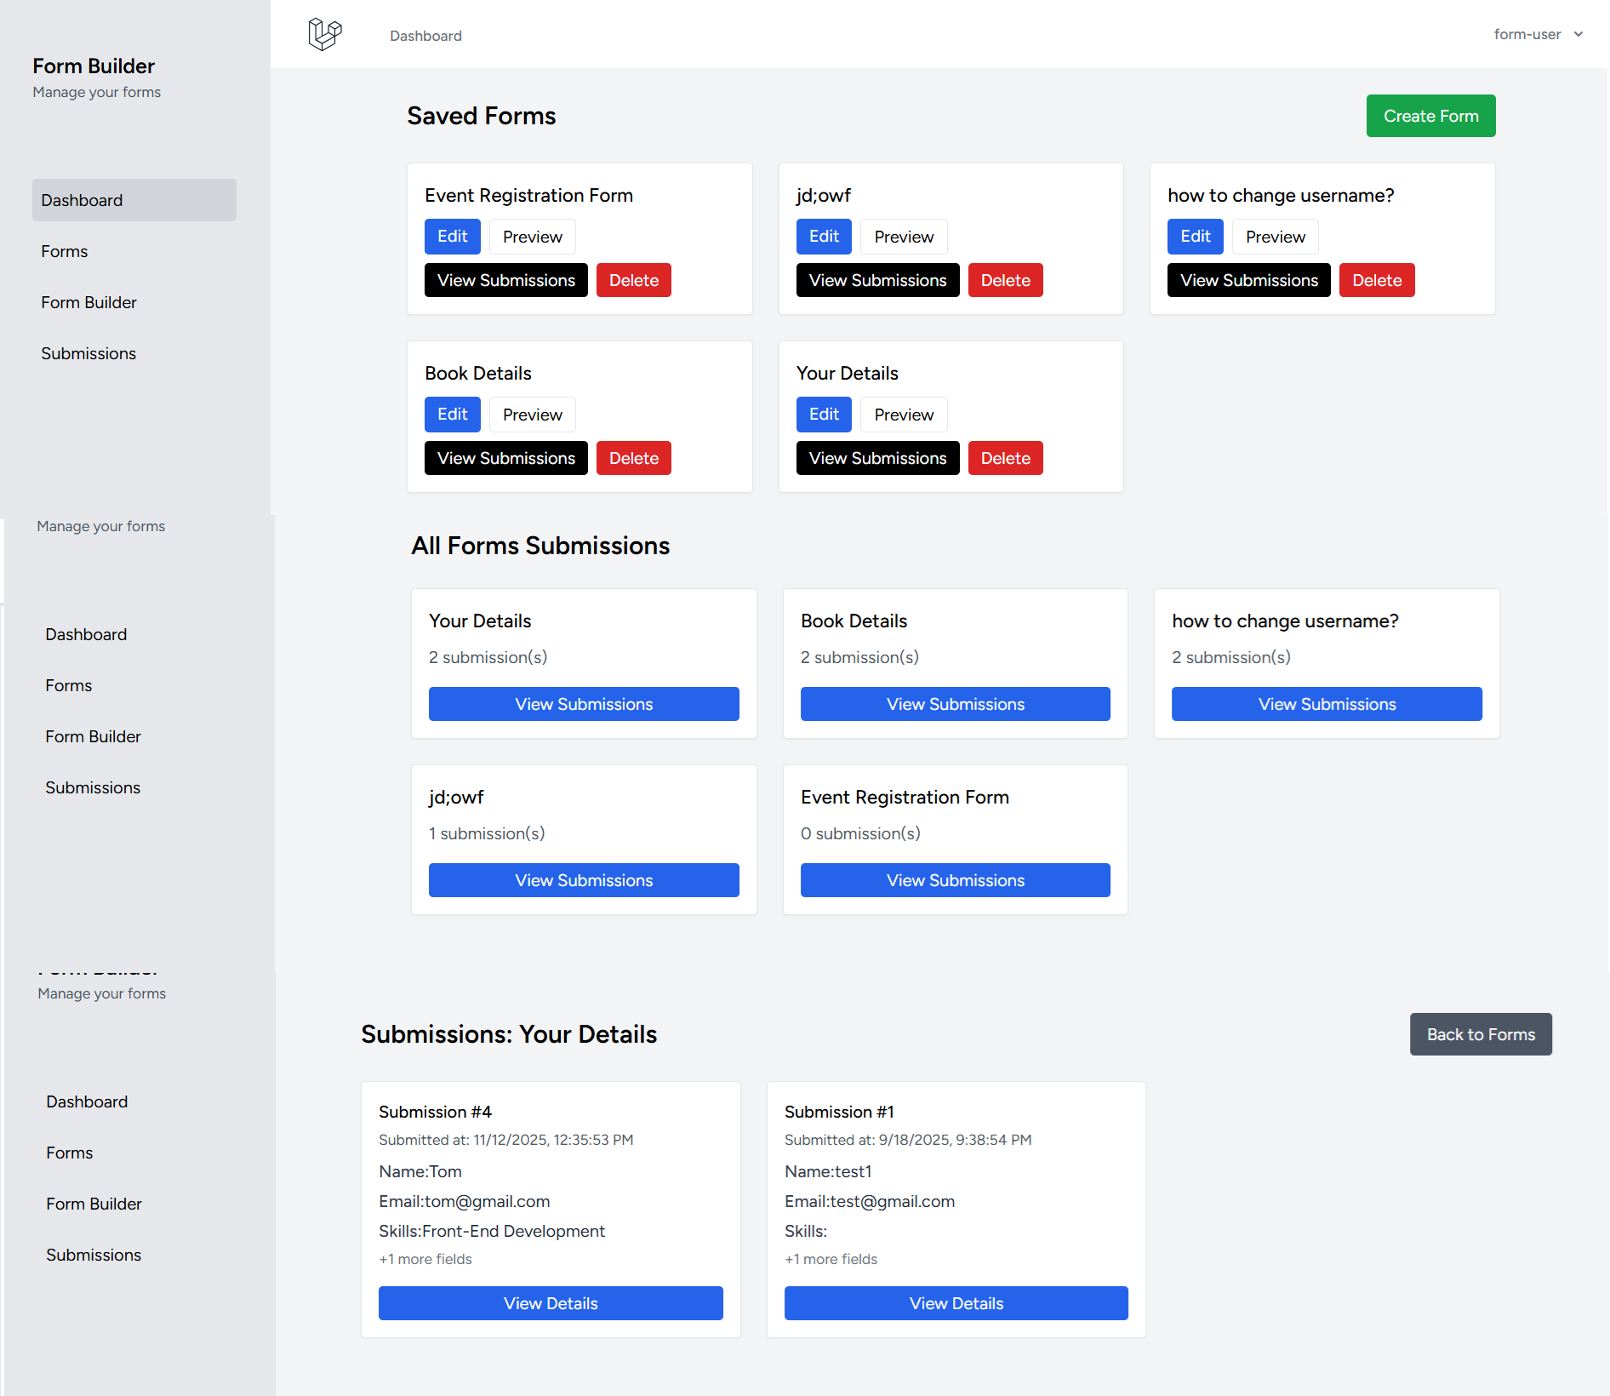This screenshot has width=1610, height=1396.
Task: Open jd;owf submissions with 1 submission
Action: click(583, 880)
